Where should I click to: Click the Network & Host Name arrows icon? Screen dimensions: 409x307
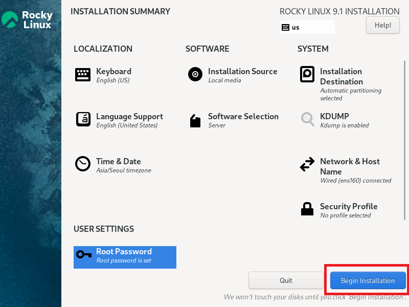(307, 164)
